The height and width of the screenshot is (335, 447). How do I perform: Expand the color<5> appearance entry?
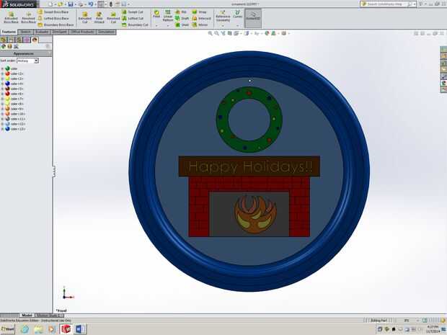coord(2,89)
